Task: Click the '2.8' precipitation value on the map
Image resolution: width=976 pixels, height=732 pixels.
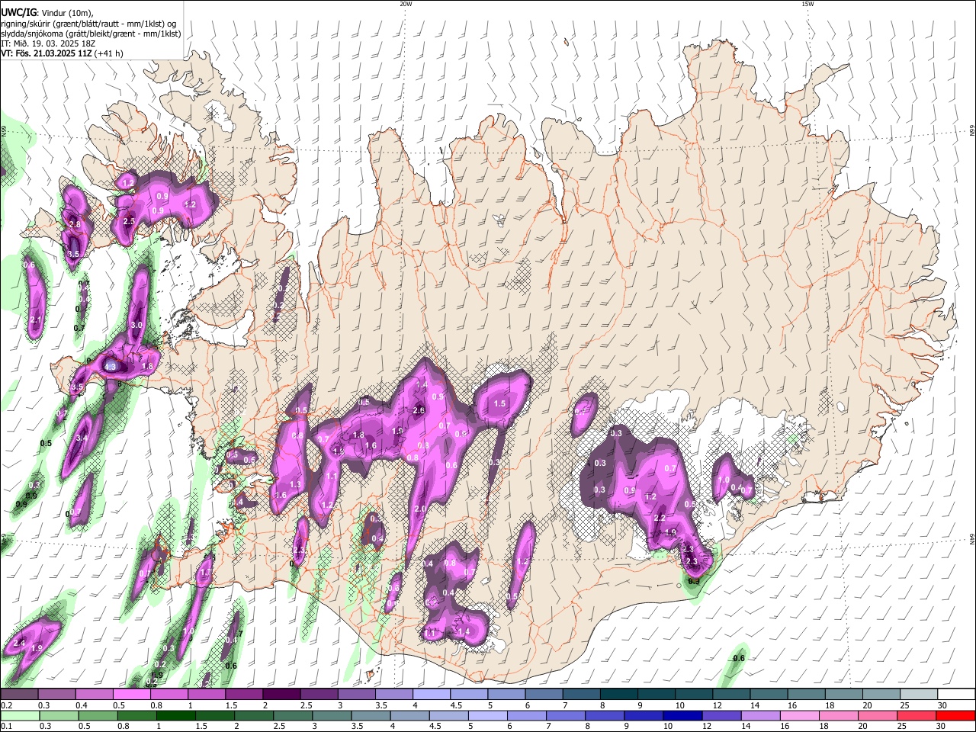Action: click(75, 224)
